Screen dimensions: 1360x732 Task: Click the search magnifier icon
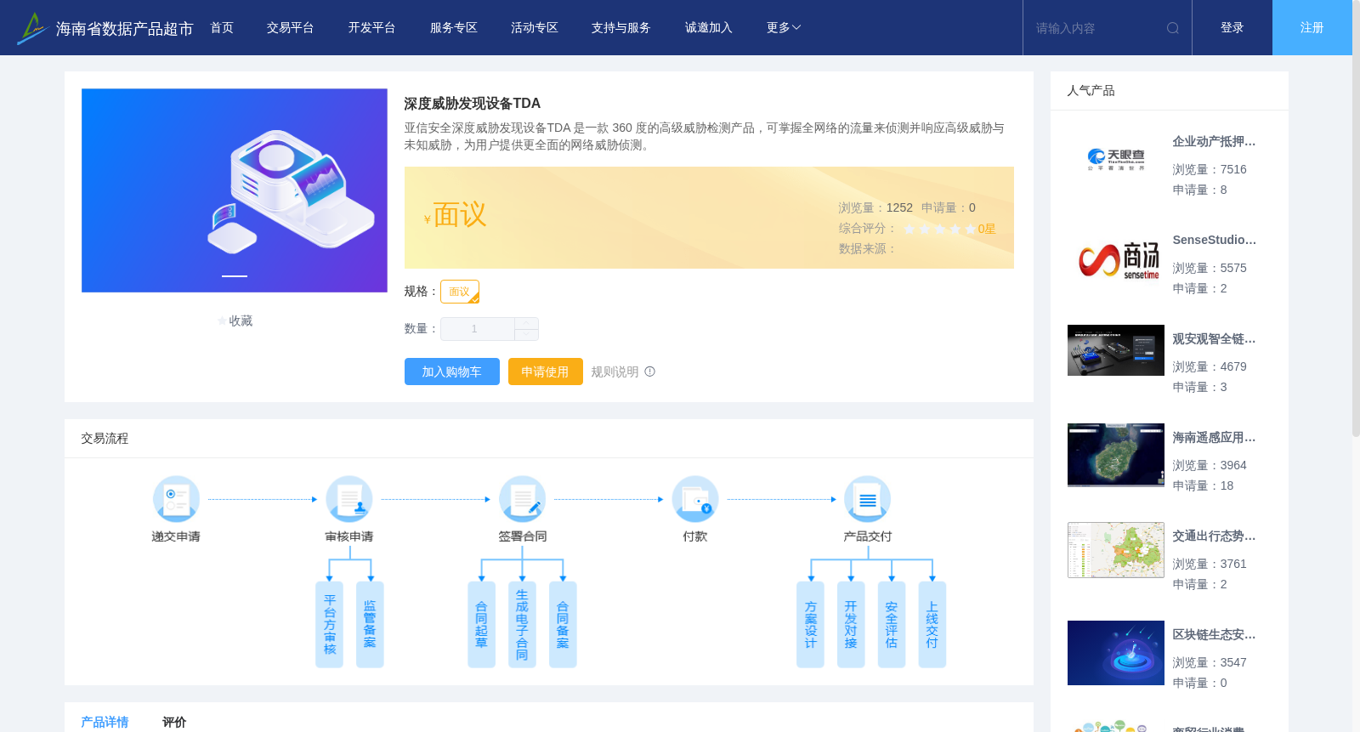pos(1173,28)
